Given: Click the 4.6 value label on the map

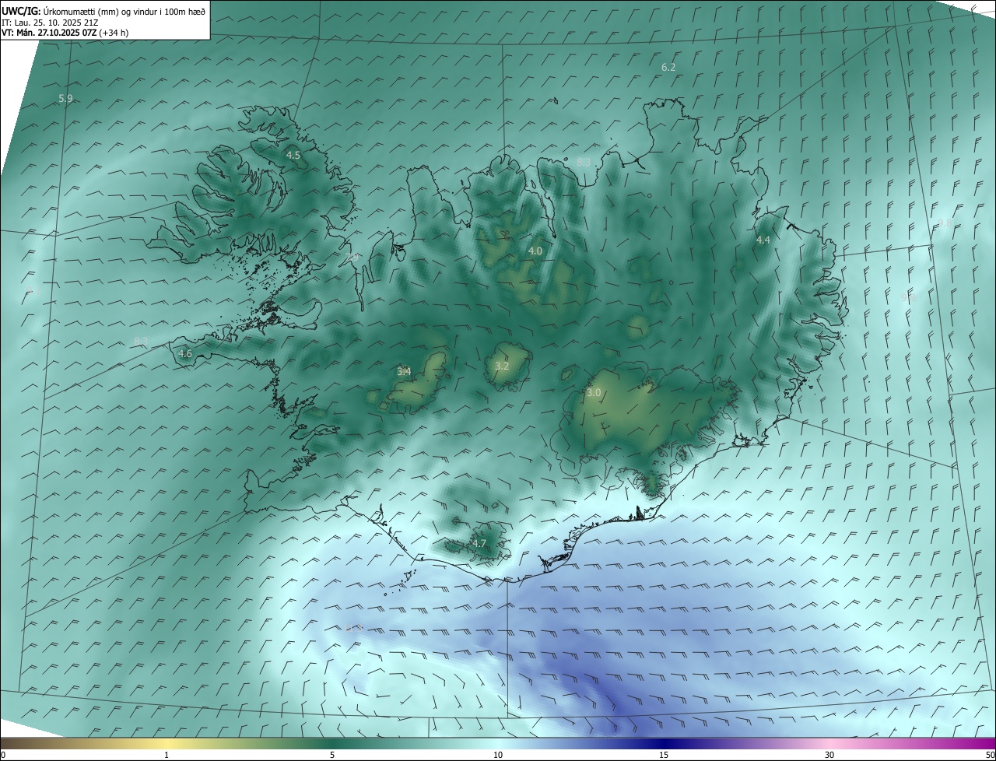Looking at the screenshot, I should click(185, 353).
